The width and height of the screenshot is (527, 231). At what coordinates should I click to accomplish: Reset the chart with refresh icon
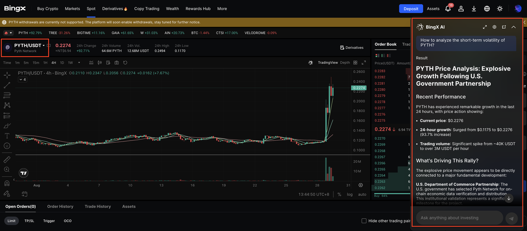click(125, 63)
